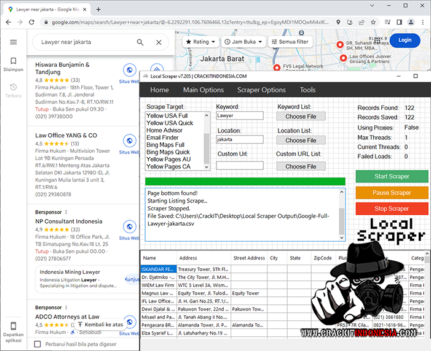Open the Semua filter options
This screenshot has width=431, height=351.
pos(290,42)
